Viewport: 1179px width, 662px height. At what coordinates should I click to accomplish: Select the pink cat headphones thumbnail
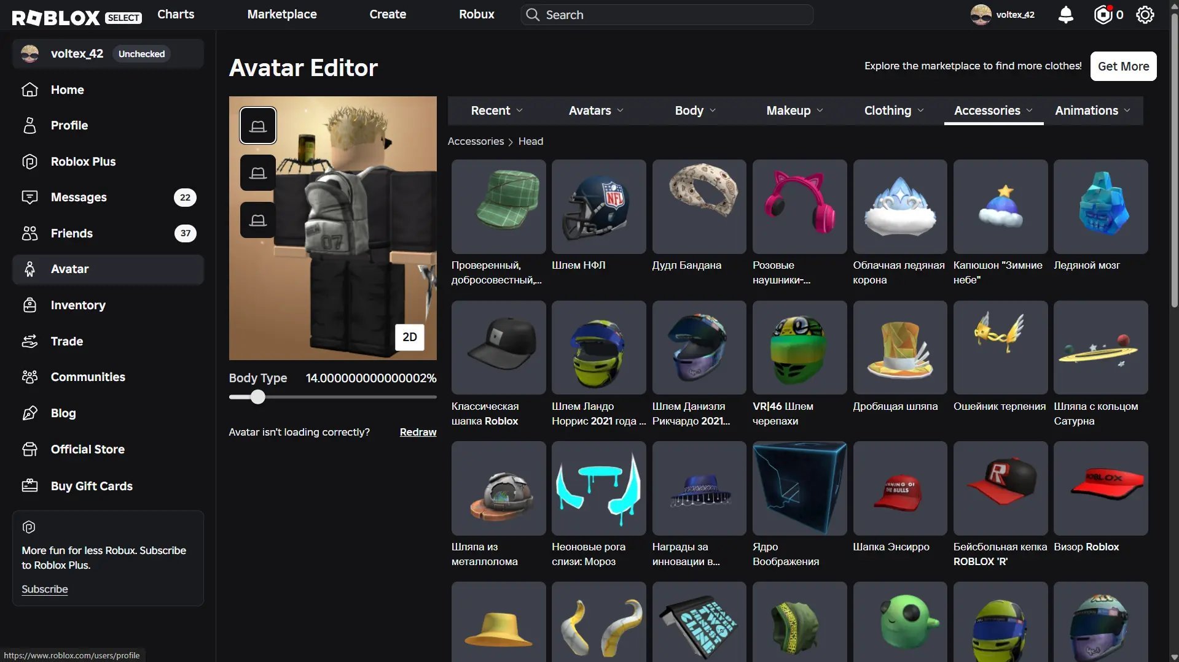coord(799,207)
